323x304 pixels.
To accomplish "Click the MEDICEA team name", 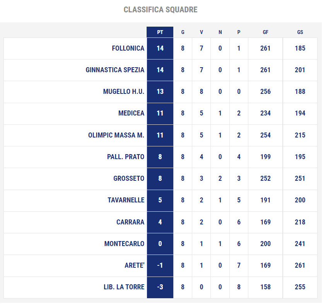I will 131,113.
